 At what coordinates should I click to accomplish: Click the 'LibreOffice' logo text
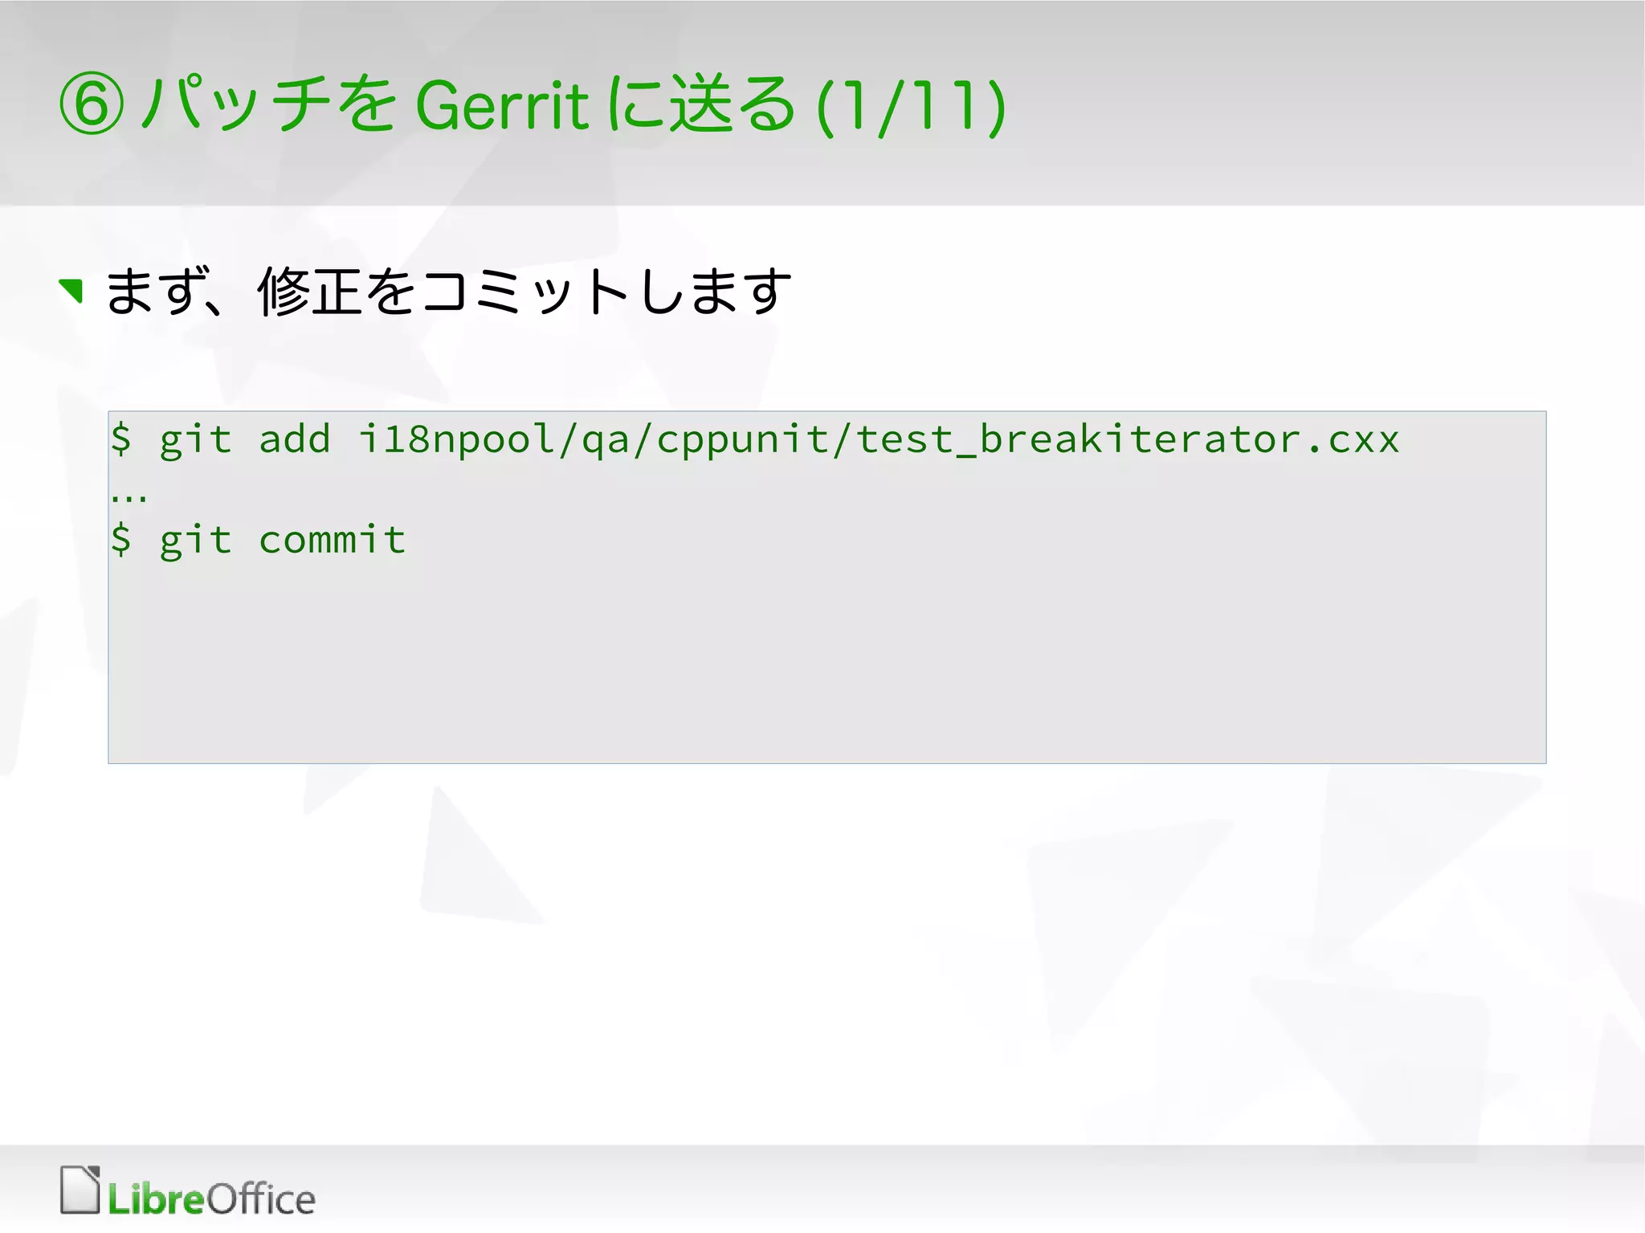pos(211,1198)
